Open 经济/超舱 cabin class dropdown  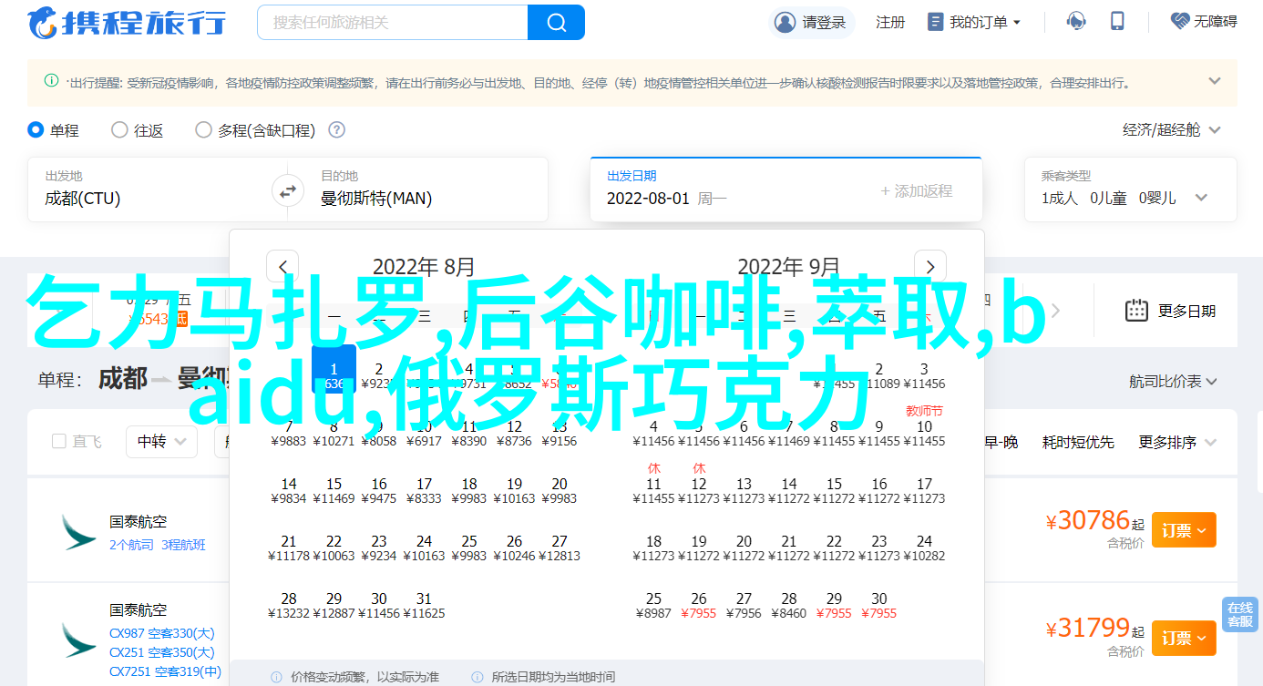[1172, 130]
